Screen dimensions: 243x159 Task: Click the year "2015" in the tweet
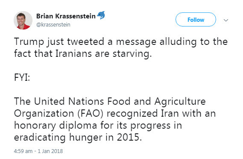128,138
